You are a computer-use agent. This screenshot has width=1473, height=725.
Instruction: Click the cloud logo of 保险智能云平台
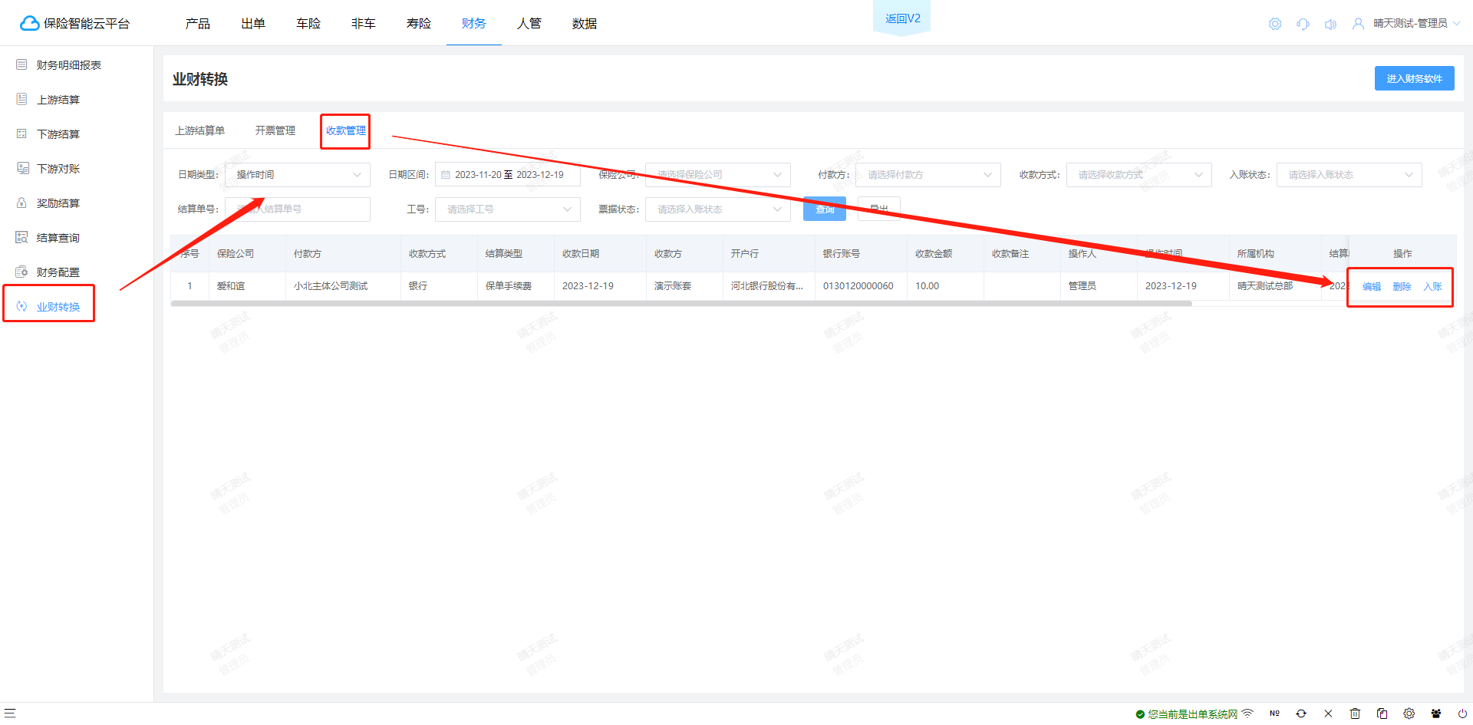pos(29,24)
